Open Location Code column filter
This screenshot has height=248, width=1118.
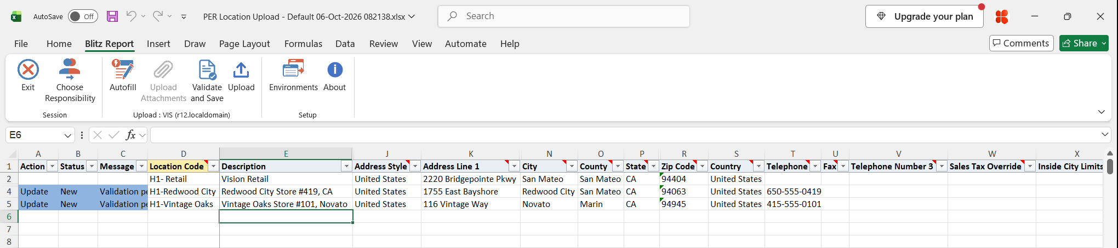pyautogui.click(x=213, y=166)
